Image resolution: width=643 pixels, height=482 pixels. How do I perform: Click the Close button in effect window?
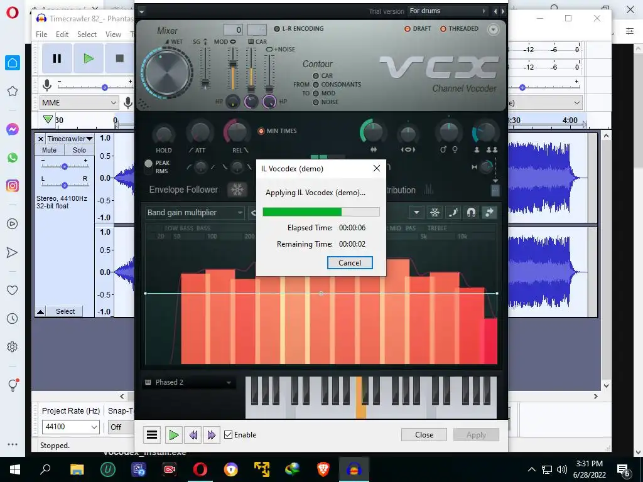[x=424, y=434]
